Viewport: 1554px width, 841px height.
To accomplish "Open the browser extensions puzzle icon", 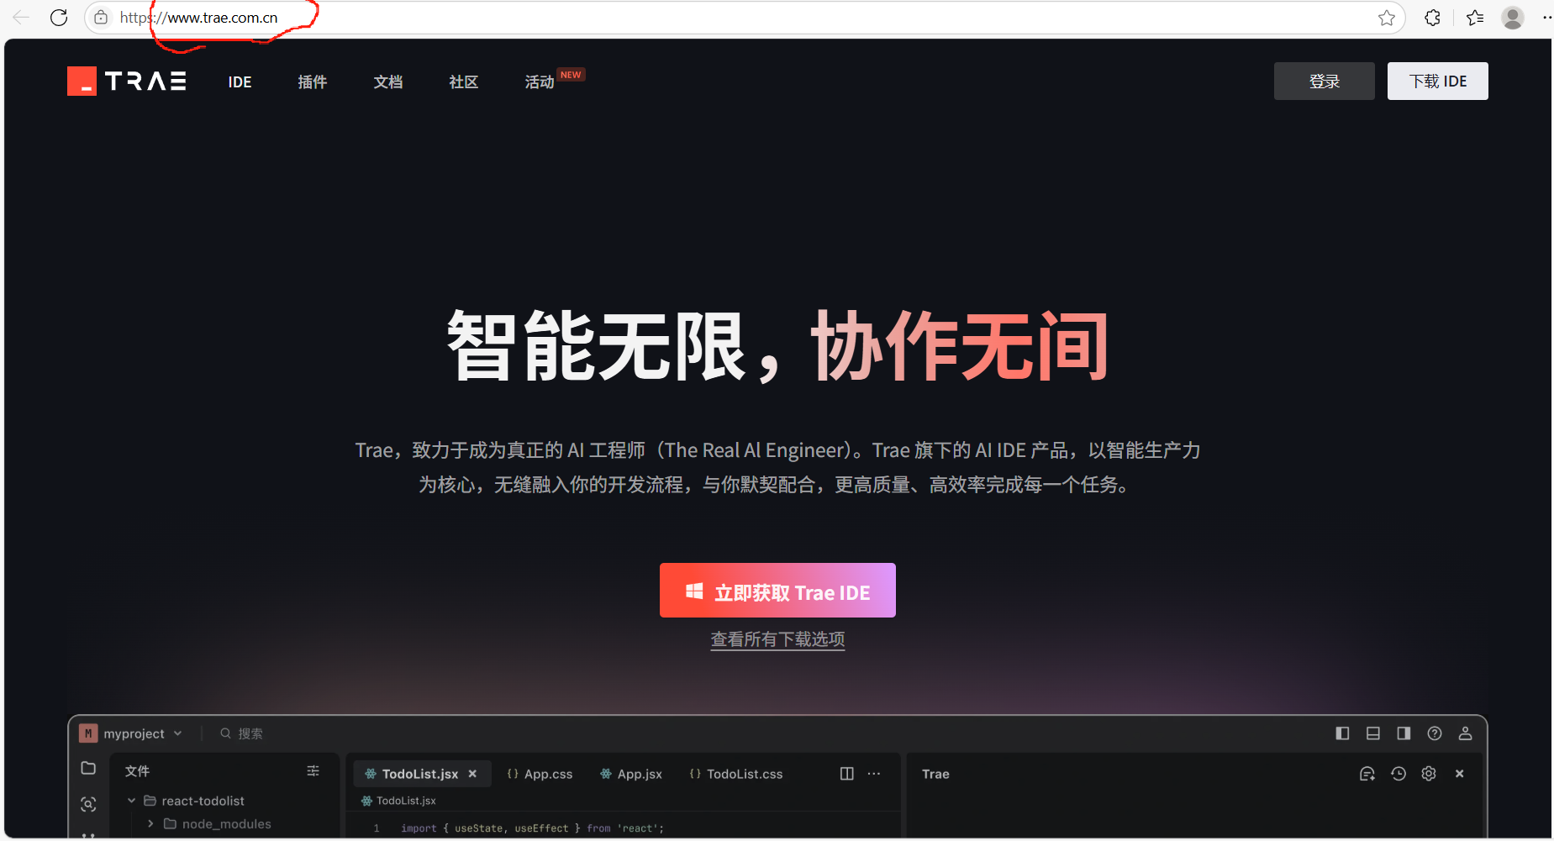I will [1433, 18].
